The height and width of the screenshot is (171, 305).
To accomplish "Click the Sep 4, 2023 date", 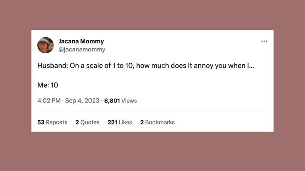I will pyautogui.click(x=82, y=101).
